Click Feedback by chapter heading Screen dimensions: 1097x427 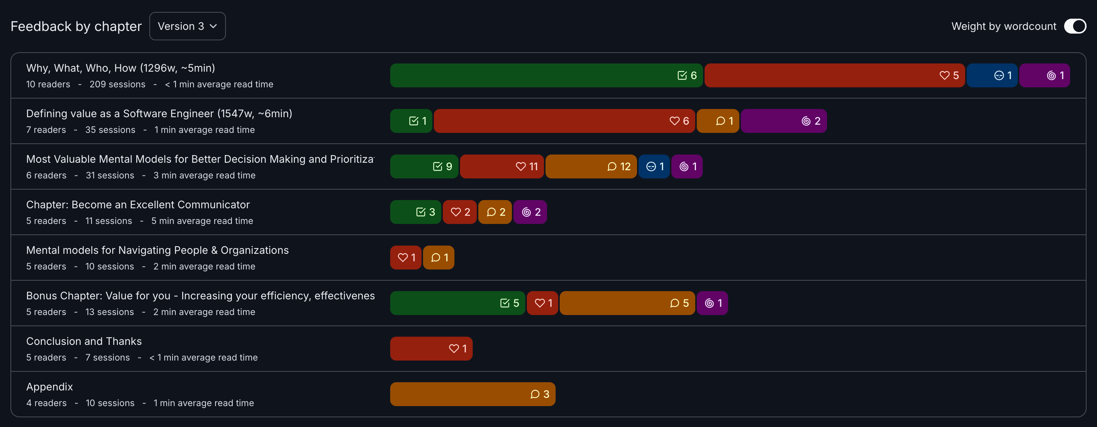(76, 27)
